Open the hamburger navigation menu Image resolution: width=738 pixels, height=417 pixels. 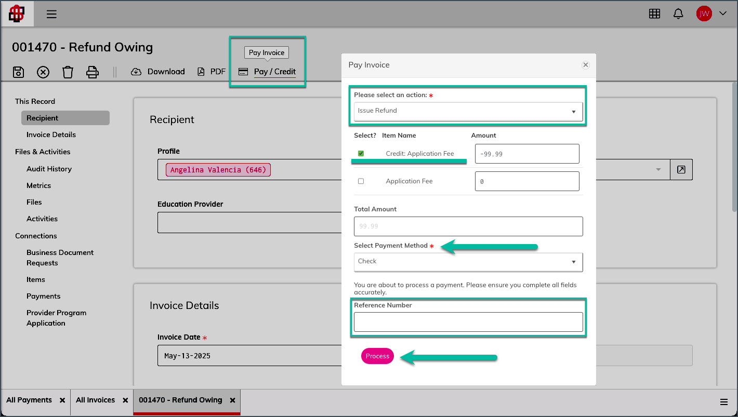tap(51, 14)
